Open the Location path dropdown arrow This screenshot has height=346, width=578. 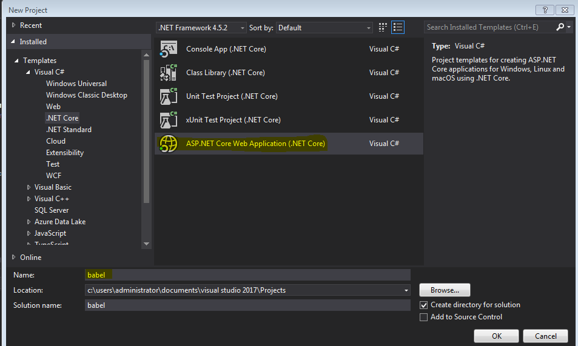[406, 290]
